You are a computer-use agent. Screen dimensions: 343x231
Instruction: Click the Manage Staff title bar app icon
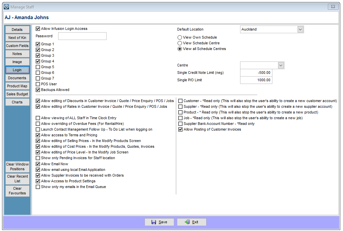pos(6,7)
